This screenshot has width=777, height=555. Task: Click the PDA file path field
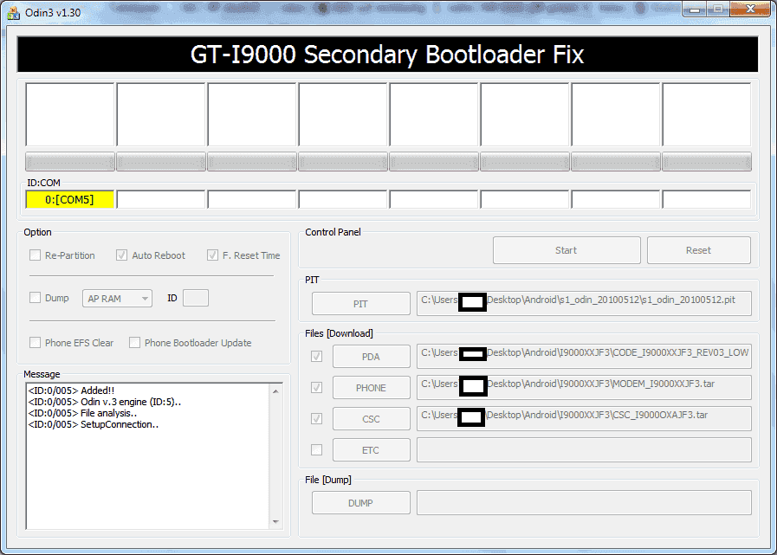click(x=584, y=356)
